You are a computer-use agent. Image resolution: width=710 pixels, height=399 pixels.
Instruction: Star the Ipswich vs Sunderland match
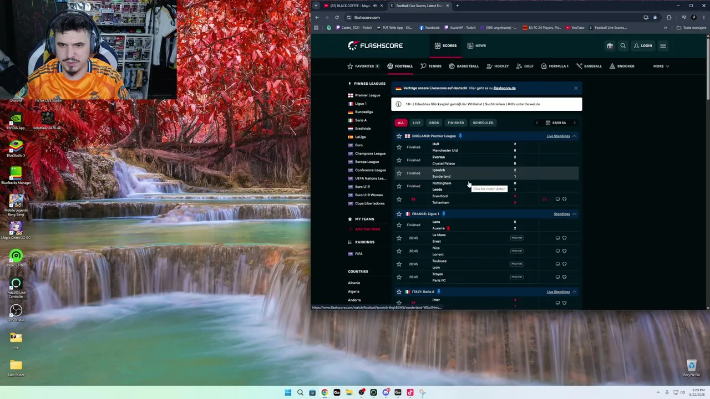[399, 173]
